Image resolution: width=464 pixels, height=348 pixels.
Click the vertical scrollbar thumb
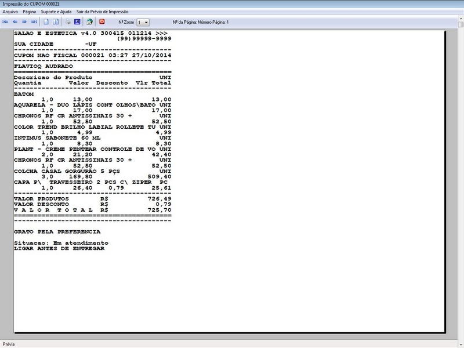tap(461, 24)
